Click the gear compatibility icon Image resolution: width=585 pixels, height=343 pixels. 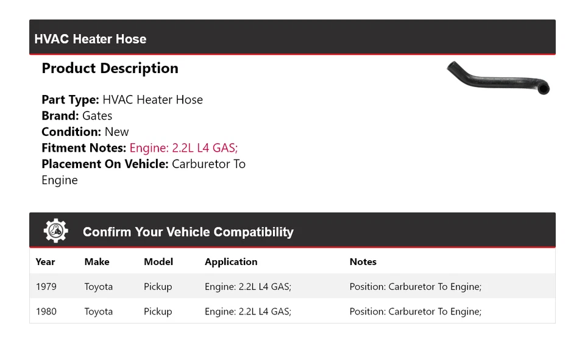coord(56,231)
